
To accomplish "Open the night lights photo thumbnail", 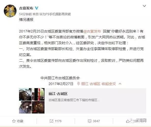I will tap(38, 107).
